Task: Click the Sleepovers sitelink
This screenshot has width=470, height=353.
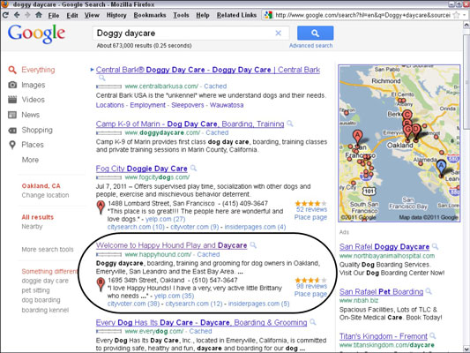Action: (x=187, y=105)
